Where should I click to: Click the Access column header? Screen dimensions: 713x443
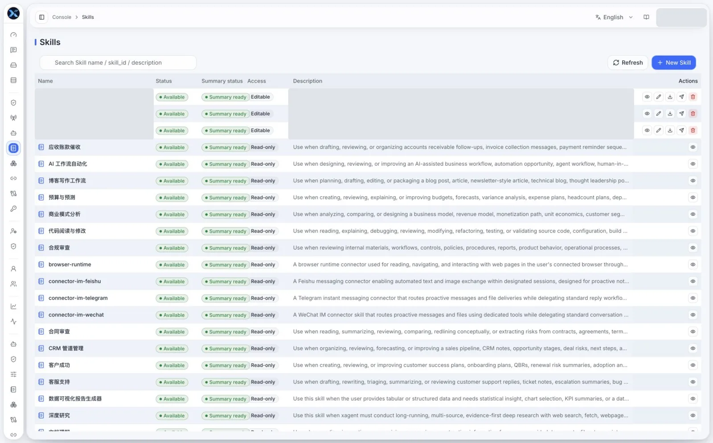(257, 81)
